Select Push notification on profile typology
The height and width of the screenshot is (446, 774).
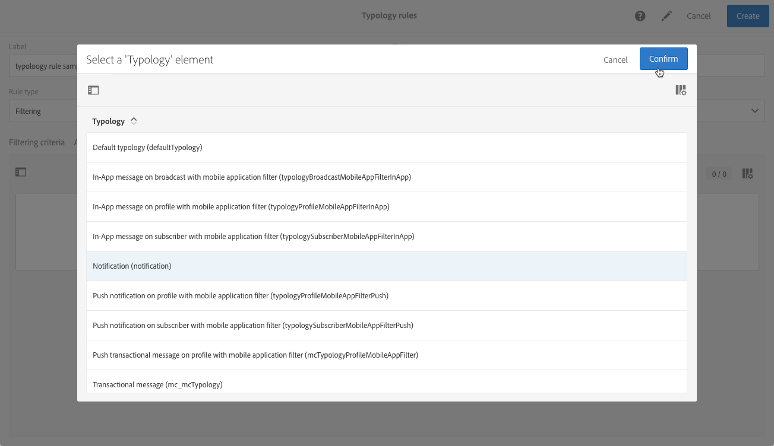[x=241, y=295]
